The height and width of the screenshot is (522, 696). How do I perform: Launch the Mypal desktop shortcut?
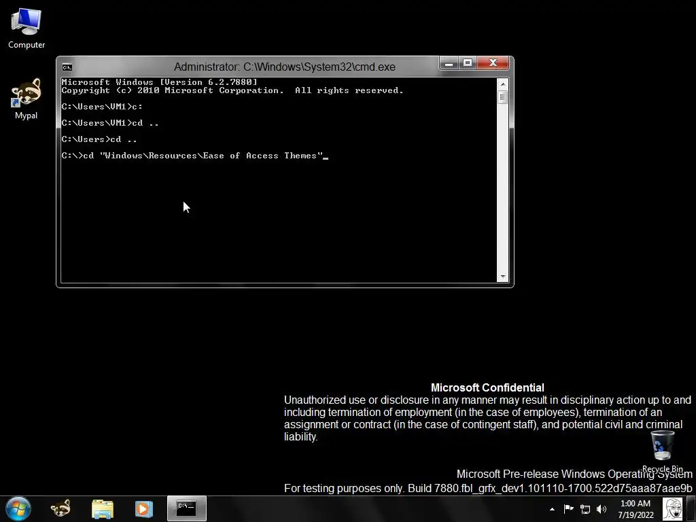[x=27, y=99]
